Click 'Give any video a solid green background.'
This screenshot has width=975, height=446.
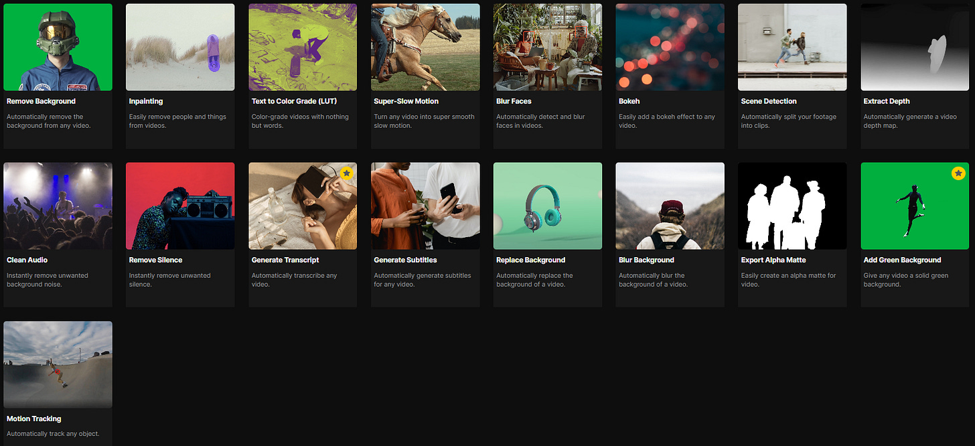[x=906, y=280]
